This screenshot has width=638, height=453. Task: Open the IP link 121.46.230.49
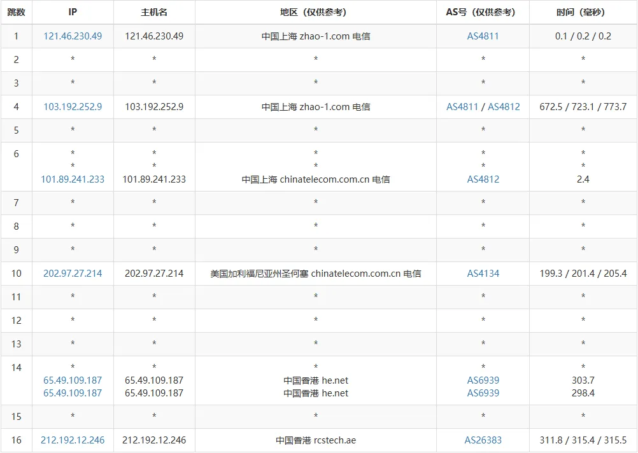coord(72,36)
